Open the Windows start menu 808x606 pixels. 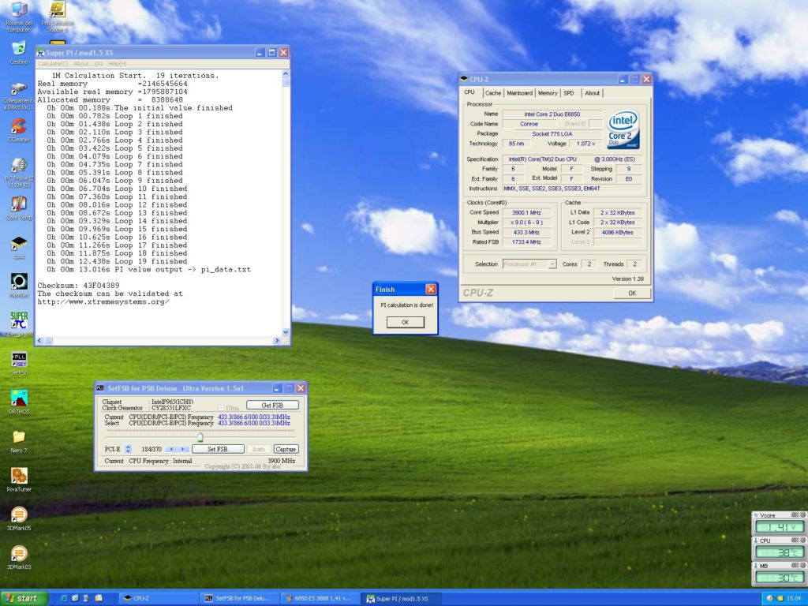coord(24,598)
